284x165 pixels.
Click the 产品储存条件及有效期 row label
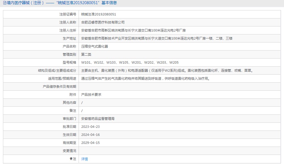[x=60, y=87]
